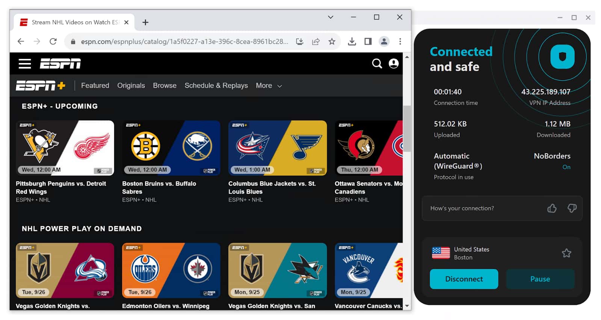Open the Browse tab
This screenshot has width=601, height=320.
165,86
